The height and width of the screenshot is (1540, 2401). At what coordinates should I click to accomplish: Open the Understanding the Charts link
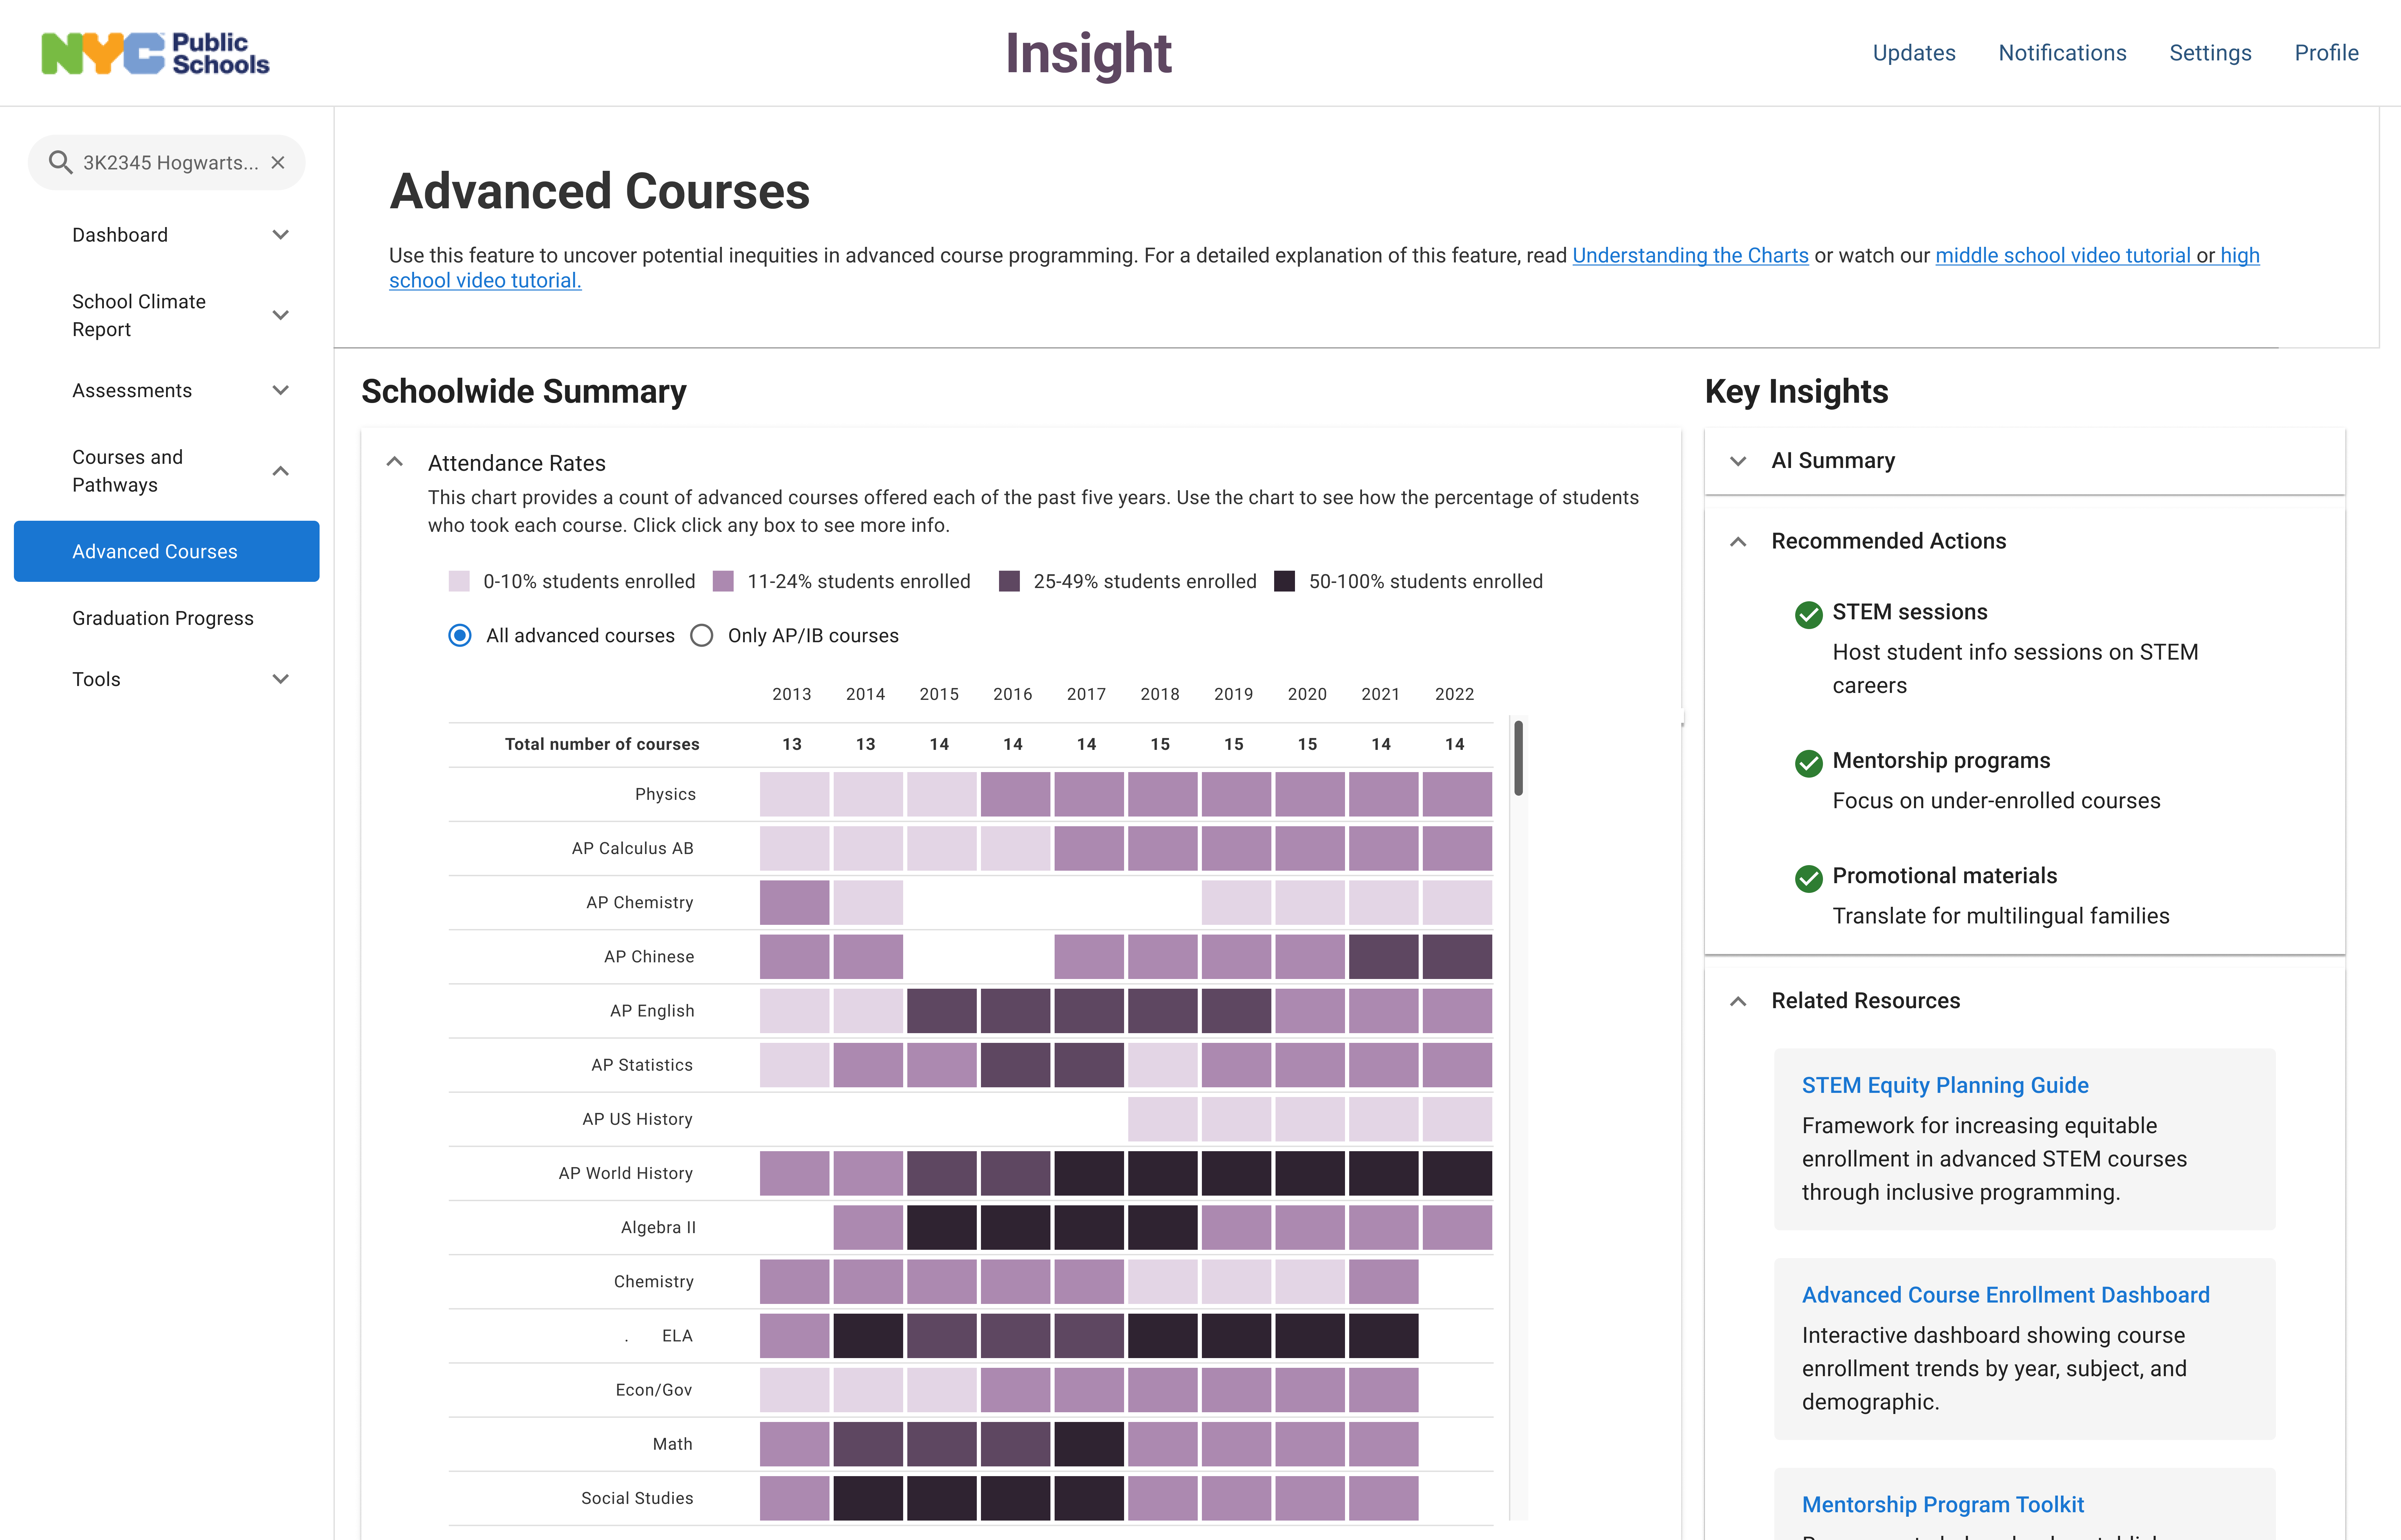point(1690,255)
